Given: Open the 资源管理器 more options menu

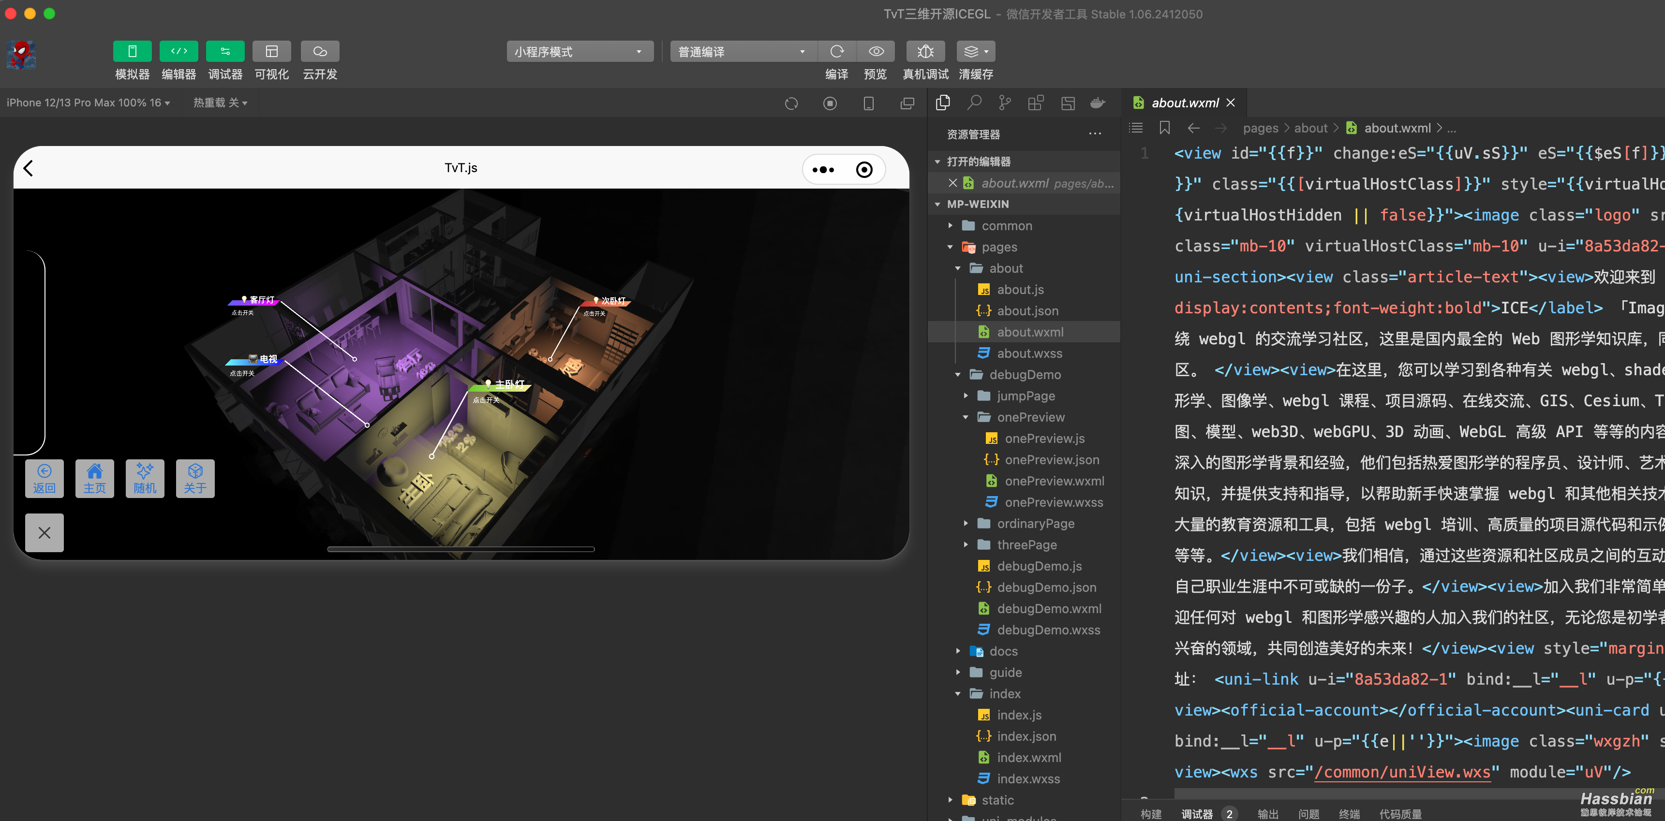Looking at the screenshot, I should tap(1094, 134).
